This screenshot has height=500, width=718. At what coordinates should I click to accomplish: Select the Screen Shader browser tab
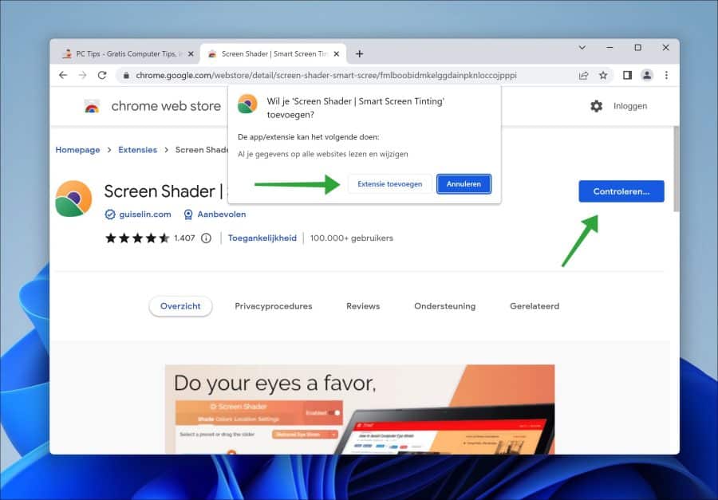274,54
